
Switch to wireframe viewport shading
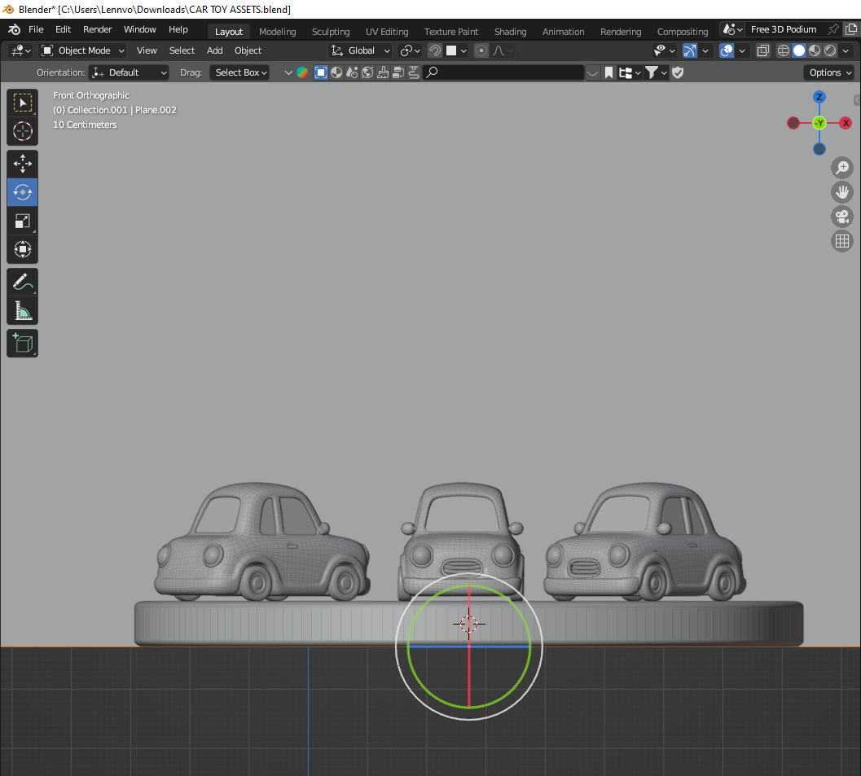pos(784,50)
